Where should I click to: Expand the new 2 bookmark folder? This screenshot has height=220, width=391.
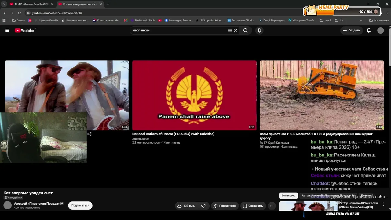[326, 20]
